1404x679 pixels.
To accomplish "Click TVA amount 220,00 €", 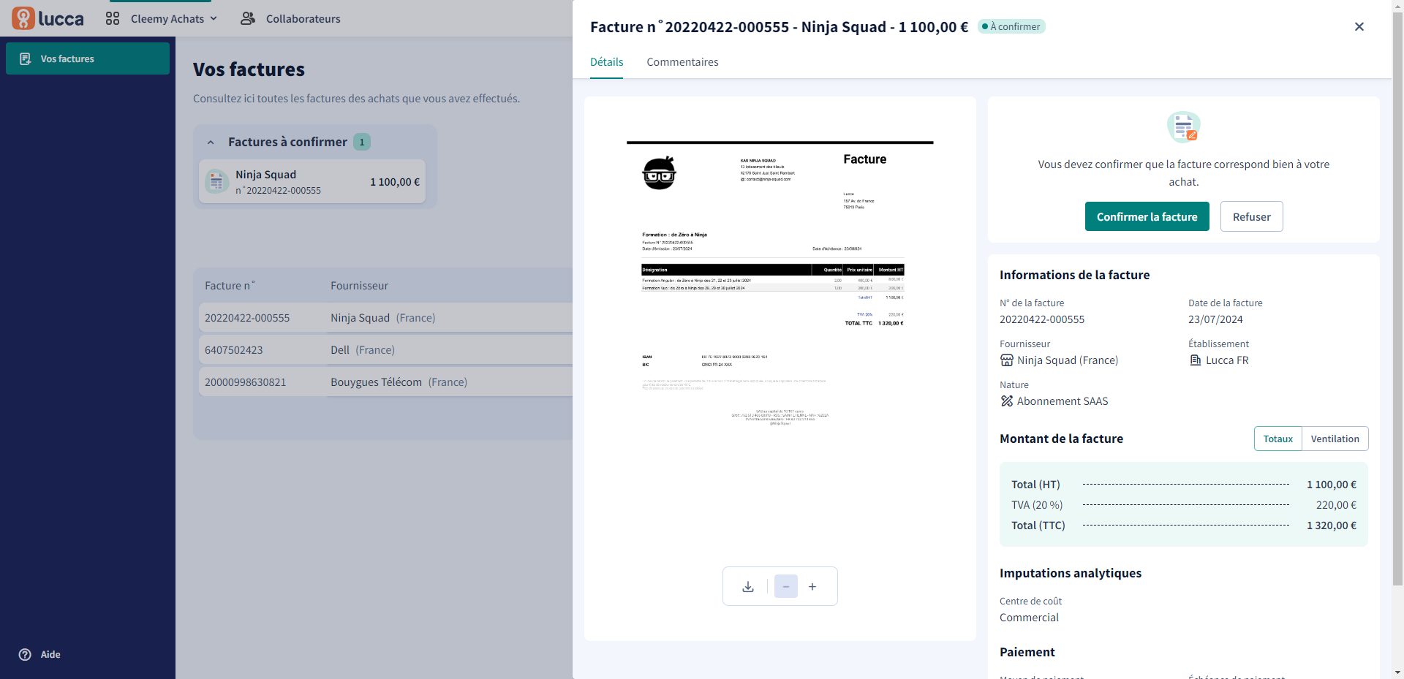I will tap(1337, 505).
